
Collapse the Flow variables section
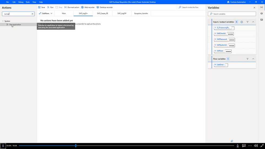pos(253,59)
